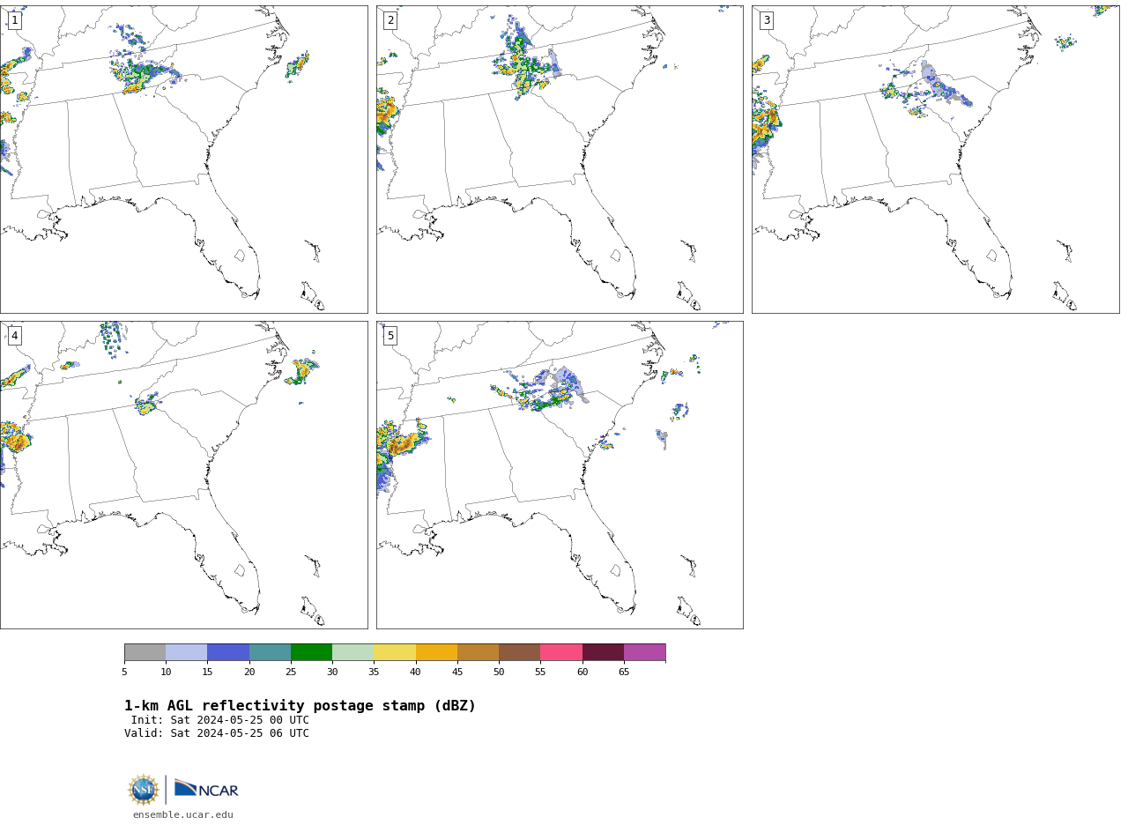The width and height of the screenshot is (1128, 825).
Task: Open the ensemble.ucar.edu link text
Action: pos(183,814)
